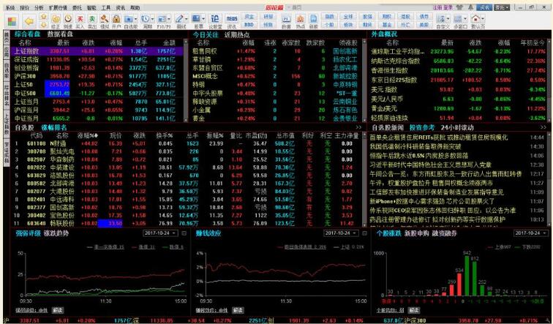The width and height of the screenshot is (553, 324).
Task: Click the bell notification icon in title bar
Action: [x=470, y=7]
